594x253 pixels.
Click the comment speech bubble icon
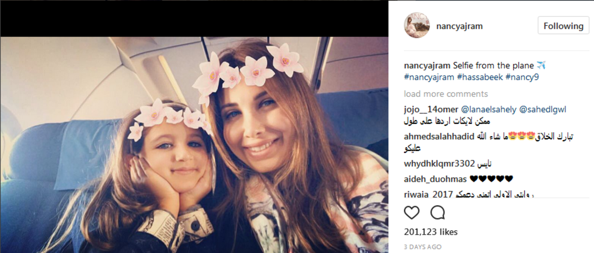point(438,213)
